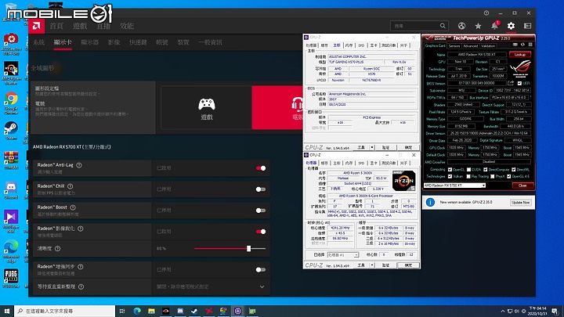Adjust the sharpness slider handle
This screenshot has width=564, height=317.
click(x=248, y=248)
